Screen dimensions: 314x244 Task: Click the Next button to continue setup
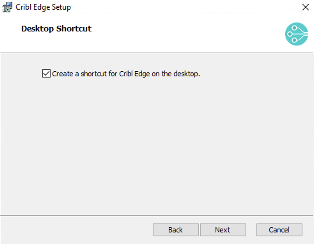tap(223, 230)
